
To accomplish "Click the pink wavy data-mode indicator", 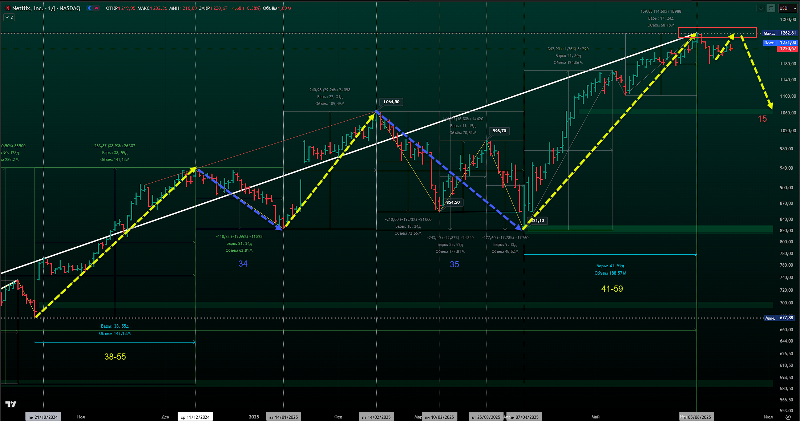I will click(x=96, y=8).
